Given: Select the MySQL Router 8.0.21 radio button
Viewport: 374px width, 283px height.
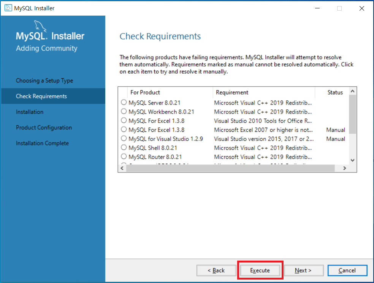Looking at the screenshot, I should [x=124, y=157].
